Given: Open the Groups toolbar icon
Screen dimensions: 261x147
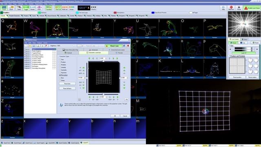Looking at the screenshot, I should pos(71,8).
